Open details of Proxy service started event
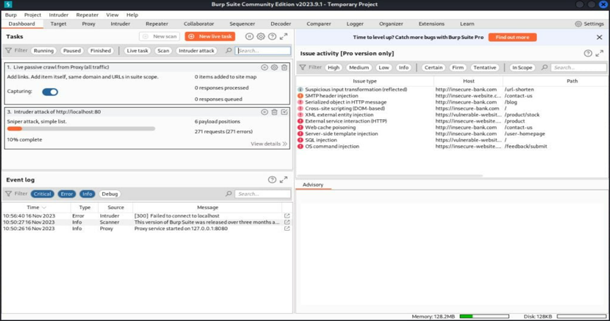The width and height of the screenshot is (610, 321). click(x=287, y=228)
